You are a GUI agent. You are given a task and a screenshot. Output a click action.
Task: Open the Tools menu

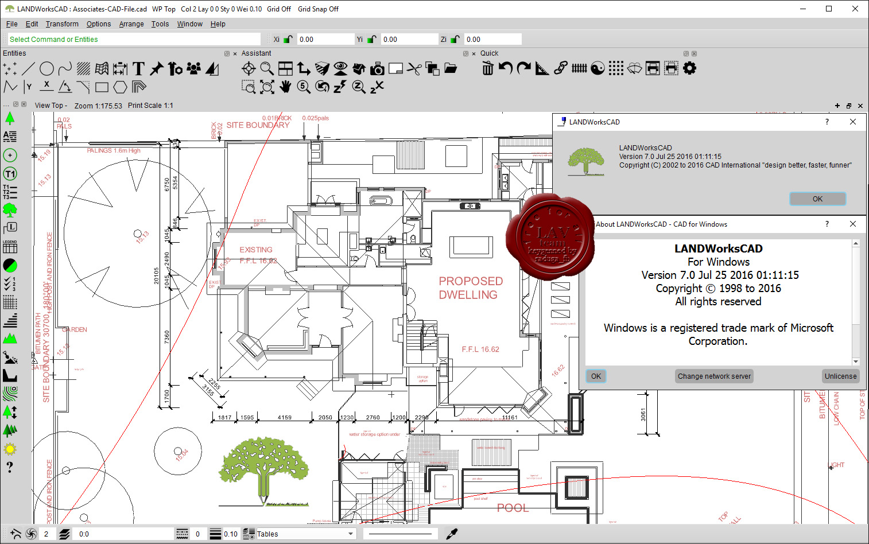160,24
